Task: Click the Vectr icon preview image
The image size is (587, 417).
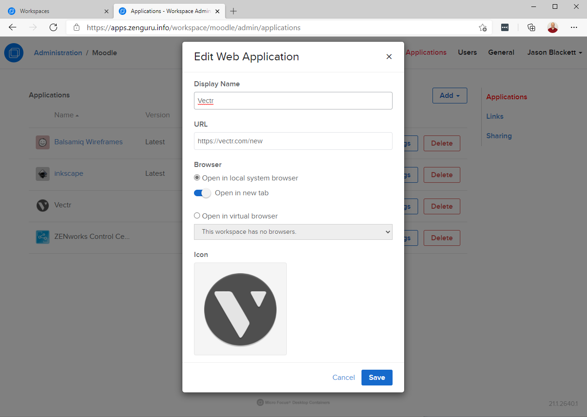Action: coord(240,309)
